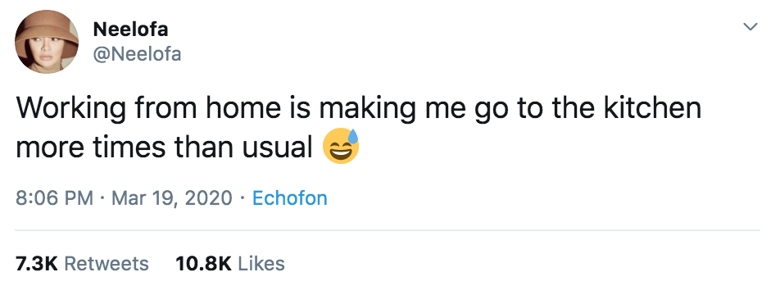
Task: Click the Echofon source link
Action: pos(289,198)
